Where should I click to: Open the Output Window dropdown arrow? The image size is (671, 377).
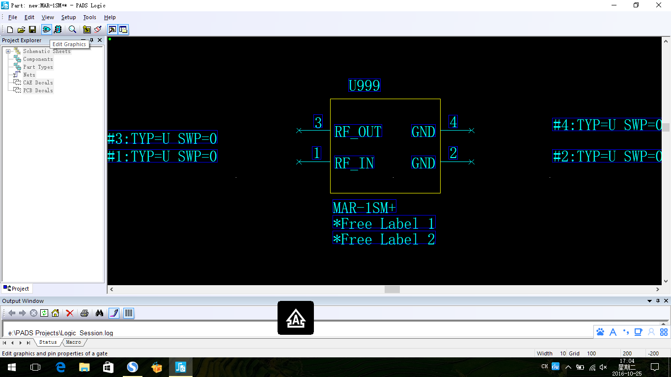point(650,301)
